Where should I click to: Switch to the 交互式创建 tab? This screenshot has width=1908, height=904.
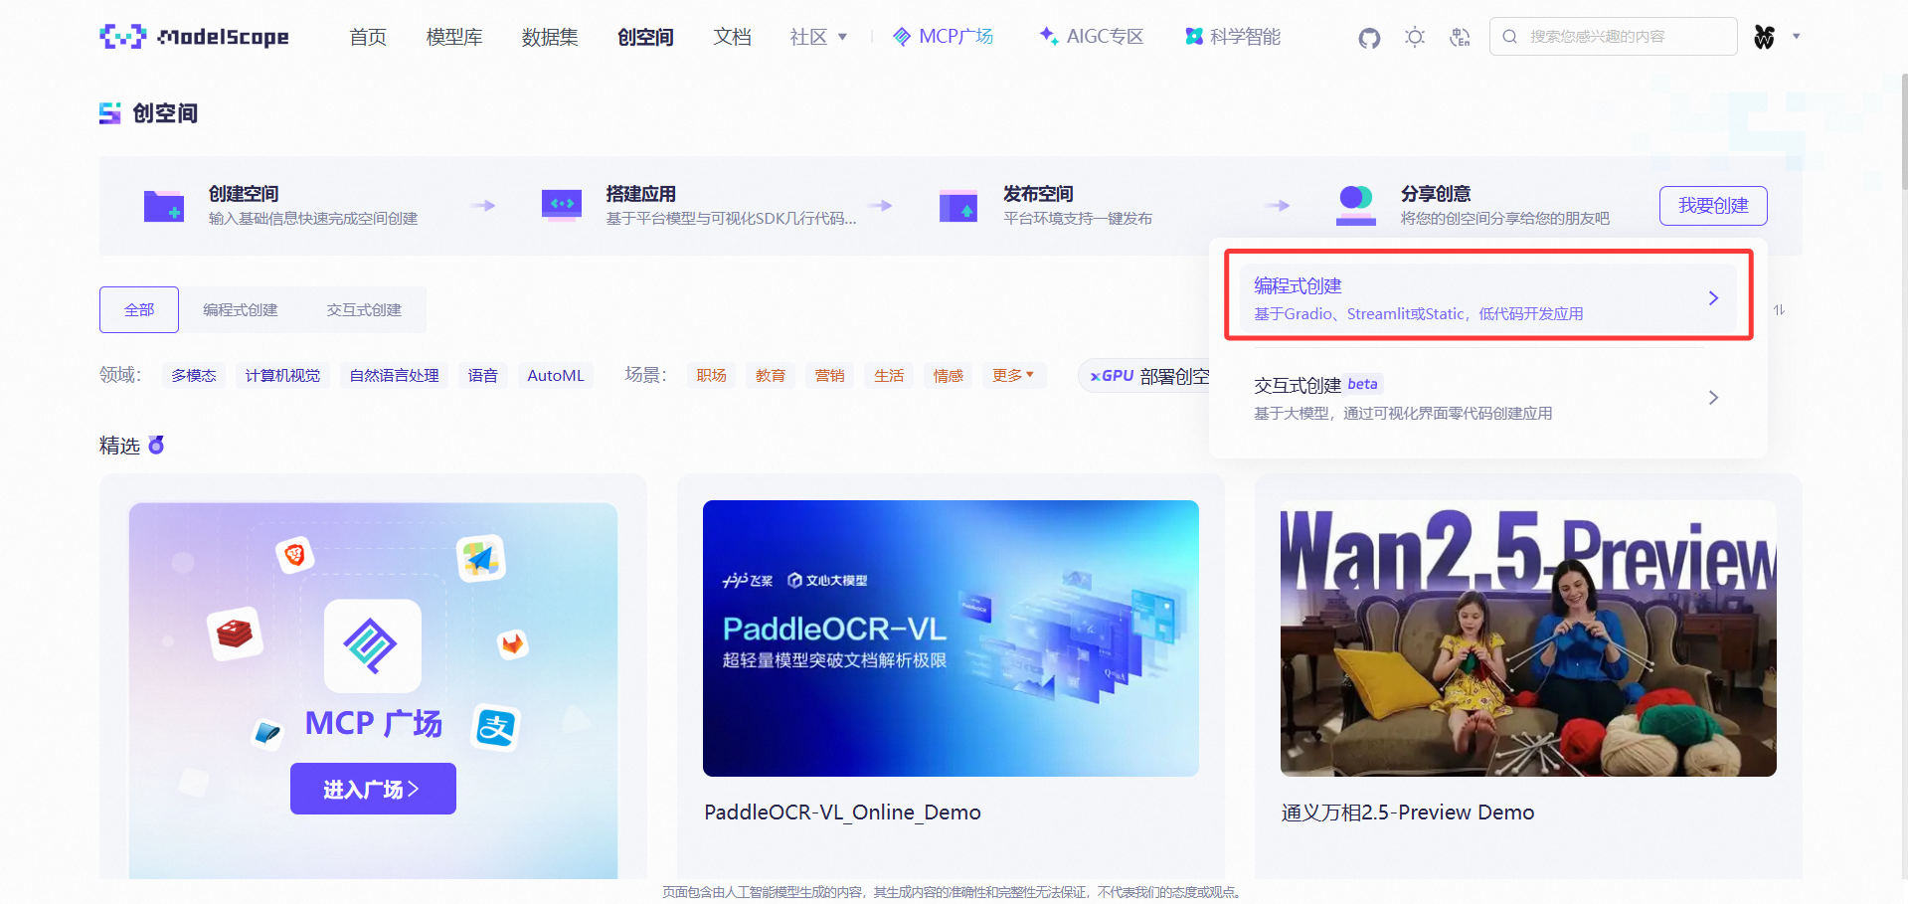(x=364, y=309)
